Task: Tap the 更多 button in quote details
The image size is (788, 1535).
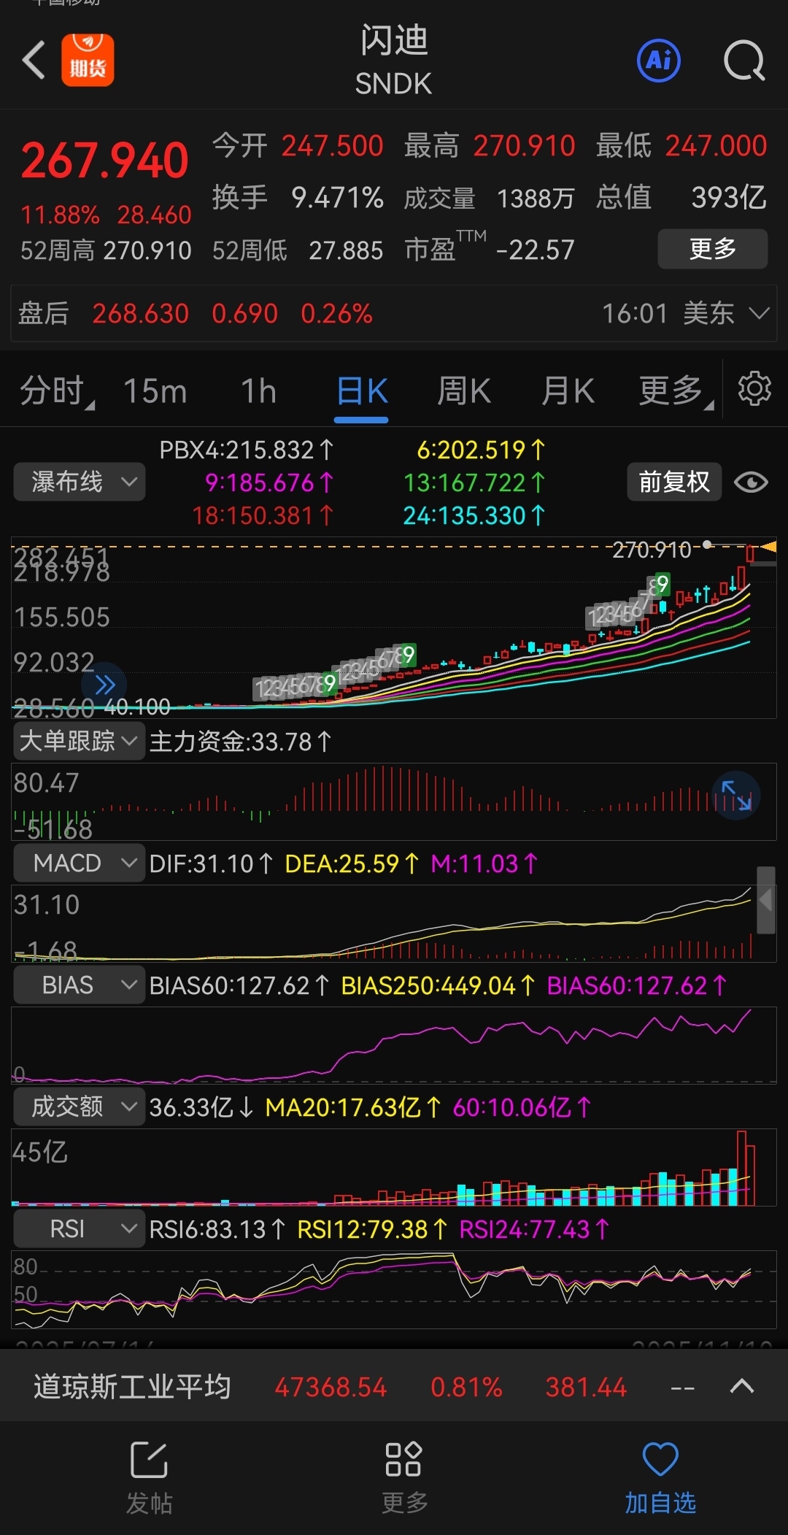Action: [x=713, y=249]
